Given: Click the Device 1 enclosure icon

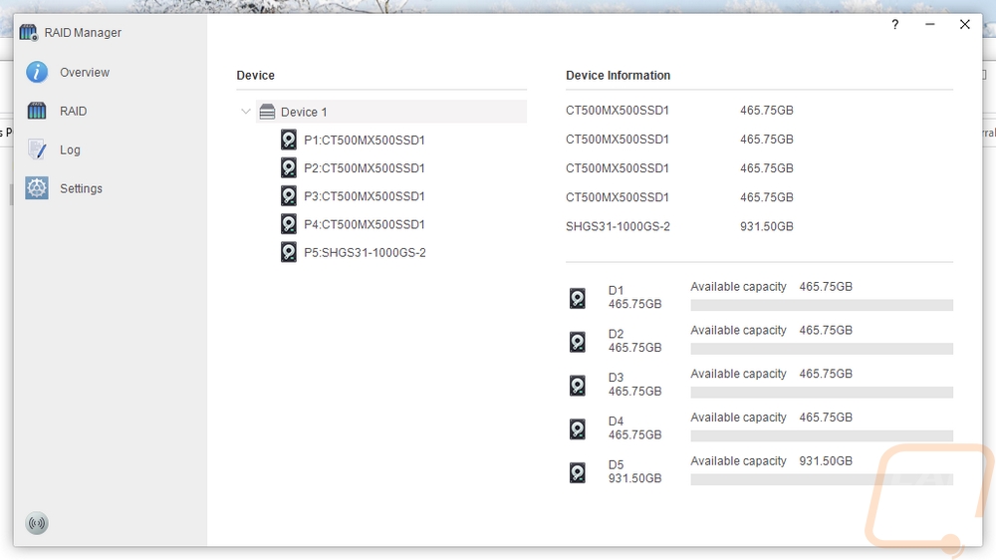Looking at the screenshot, I should click(x=267, y=112).
